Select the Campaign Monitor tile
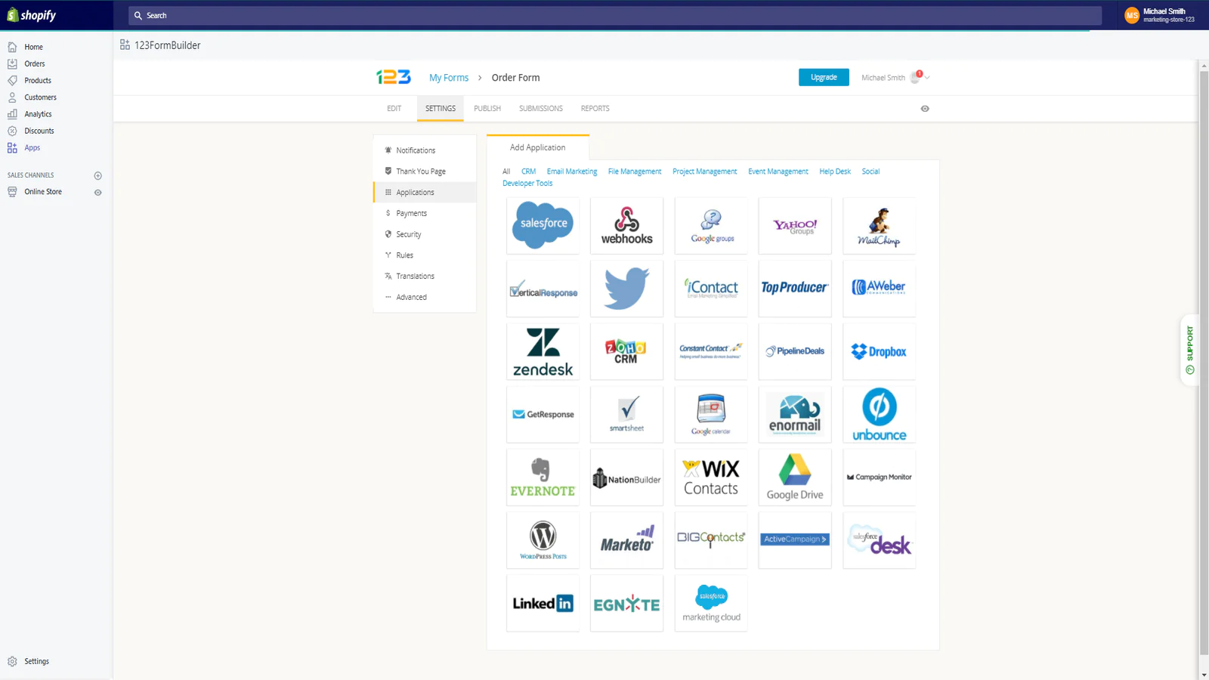Image resolution: width=1209 pixels, height=680 pixels. [879, 478]
